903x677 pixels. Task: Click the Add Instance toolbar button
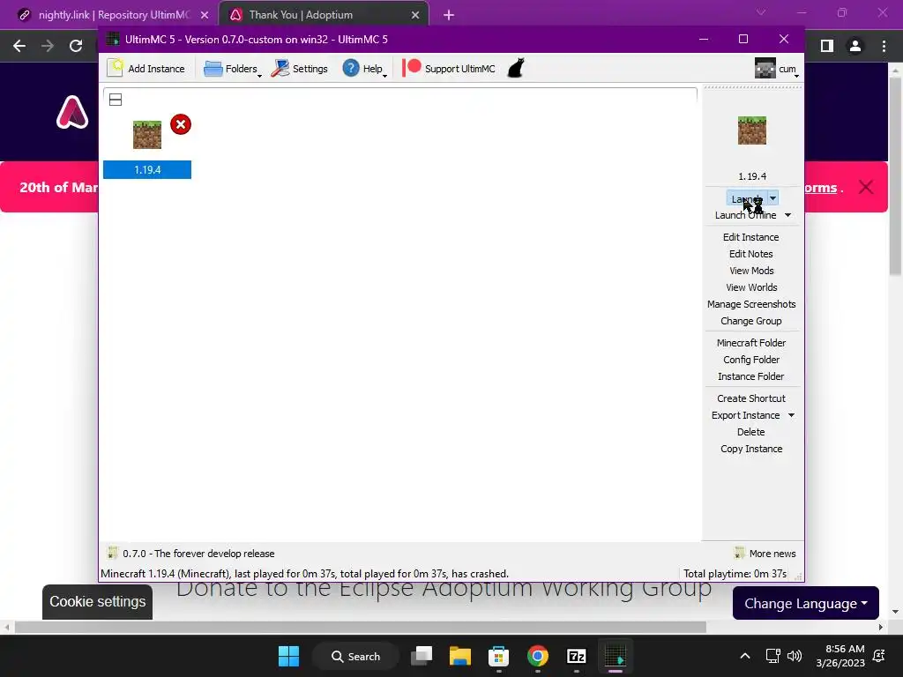click(146, 69)
